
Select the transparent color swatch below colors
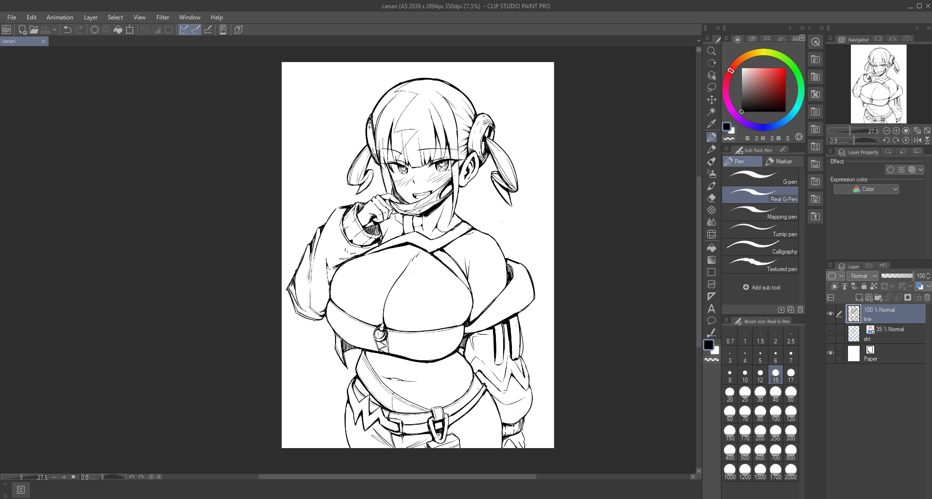point(712,360)
